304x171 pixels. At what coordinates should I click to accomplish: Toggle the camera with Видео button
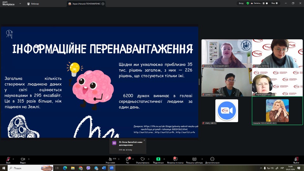click(x=23, y=159)
